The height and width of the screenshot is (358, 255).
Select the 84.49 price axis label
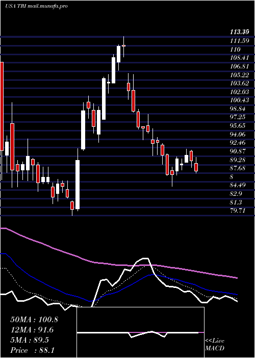pyautogui.click(x=238, y=185)
